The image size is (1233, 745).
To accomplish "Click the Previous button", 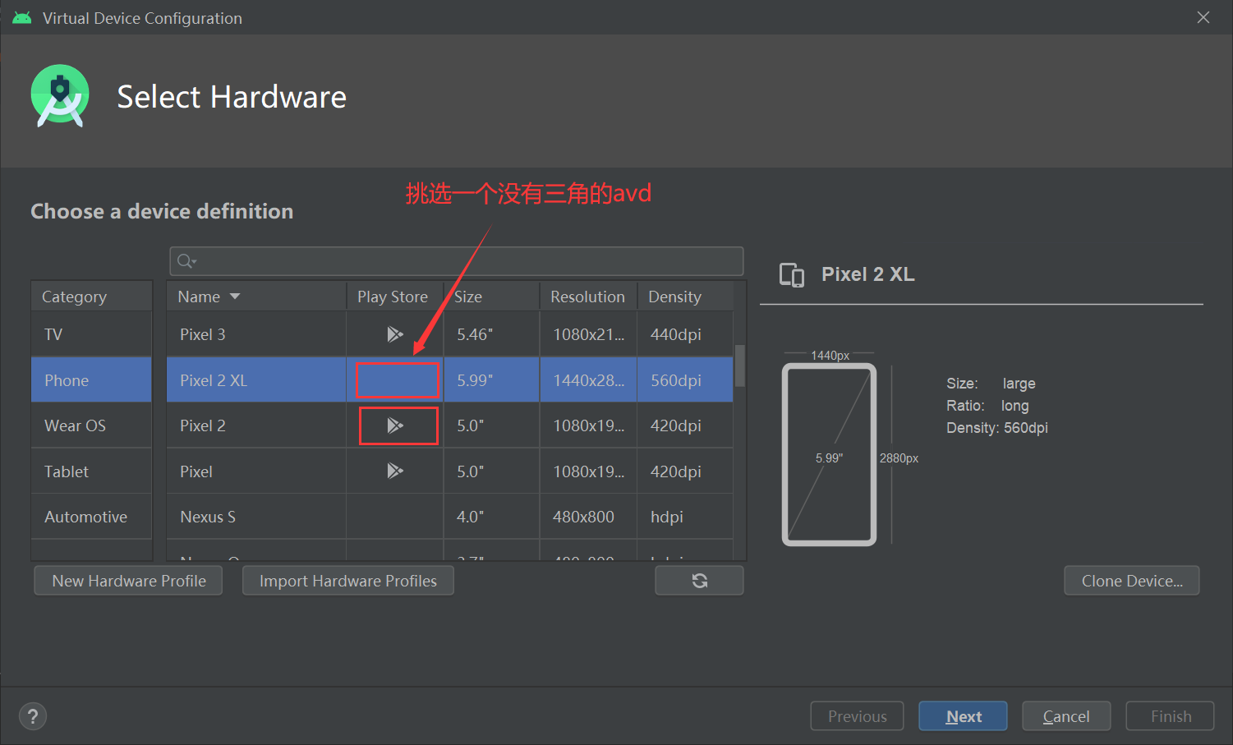I will (x=857, y=716).
